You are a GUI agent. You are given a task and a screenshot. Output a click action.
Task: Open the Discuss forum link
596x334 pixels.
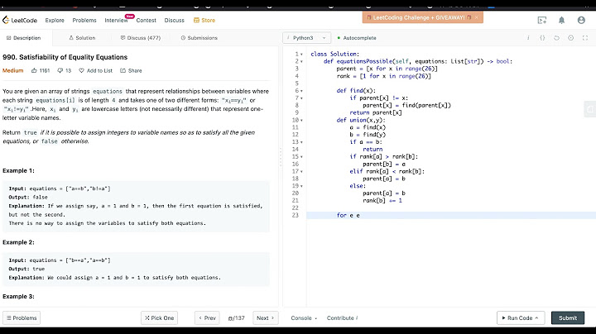pos(175,20)
